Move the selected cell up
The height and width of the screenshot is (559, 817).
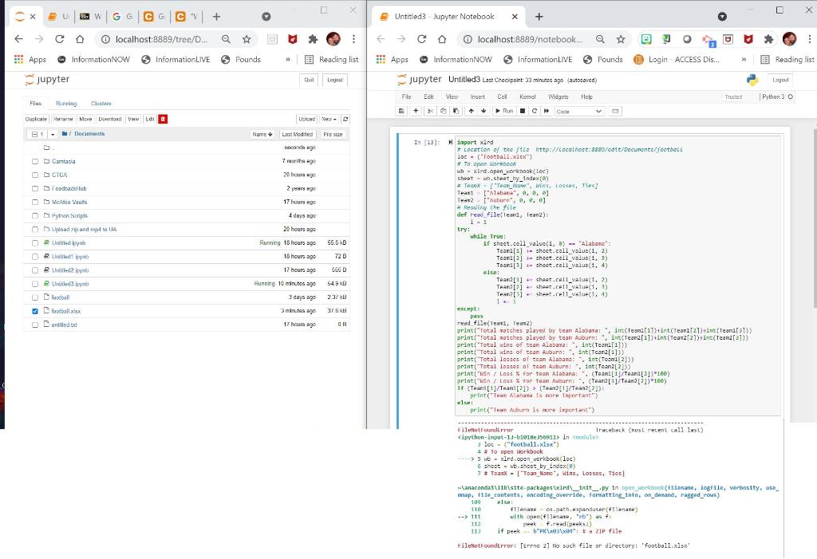pyautogui.click(x=471, y=110)
